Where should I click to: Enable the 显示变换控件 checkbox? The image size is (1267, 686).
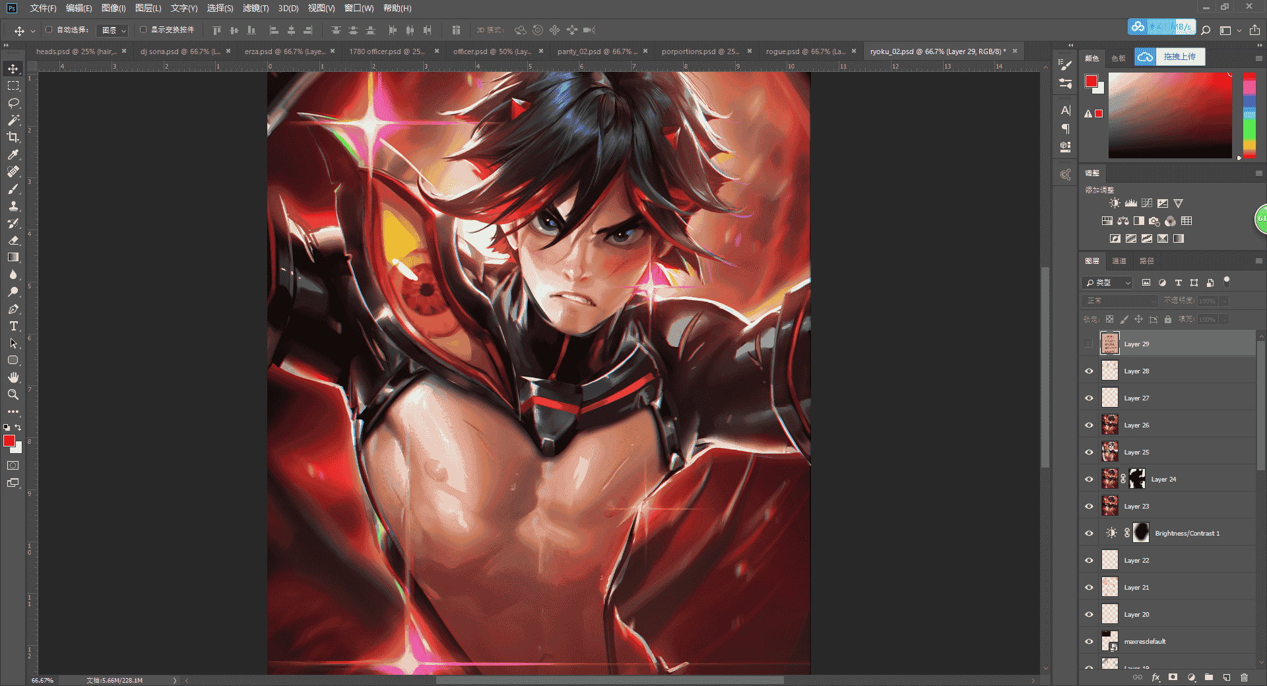tap(143, 30)
